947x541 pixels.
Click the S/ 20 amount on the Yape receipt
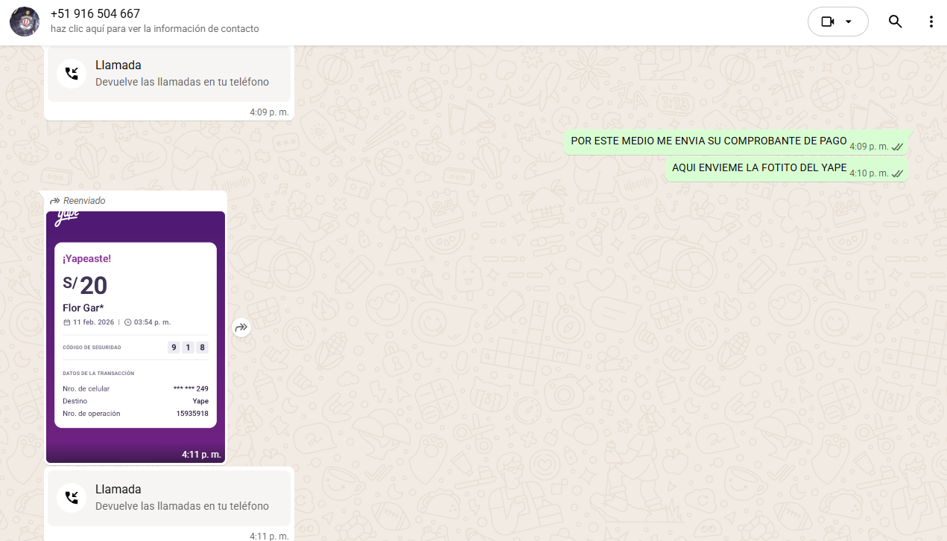[86, 285]
